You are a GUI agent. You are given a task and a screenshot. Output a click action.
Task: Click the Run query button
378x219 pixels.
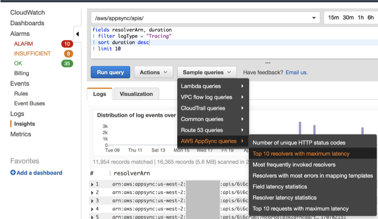[110, 72]
